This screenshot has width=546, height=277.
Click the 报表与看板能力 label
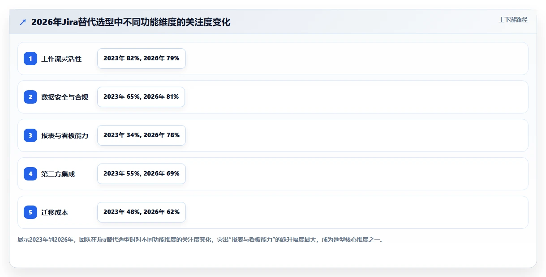click(x=65, y=135)
